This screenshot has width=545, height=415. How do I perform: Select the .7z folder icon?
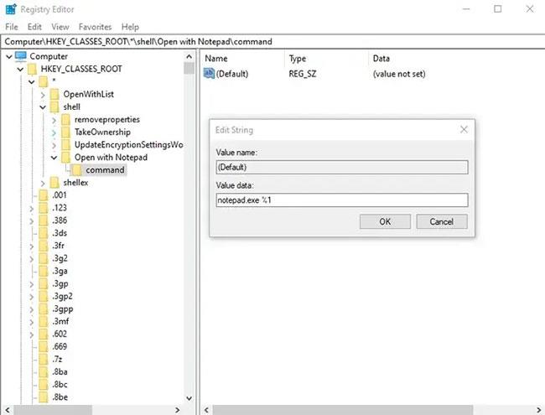tap(43, 360)
